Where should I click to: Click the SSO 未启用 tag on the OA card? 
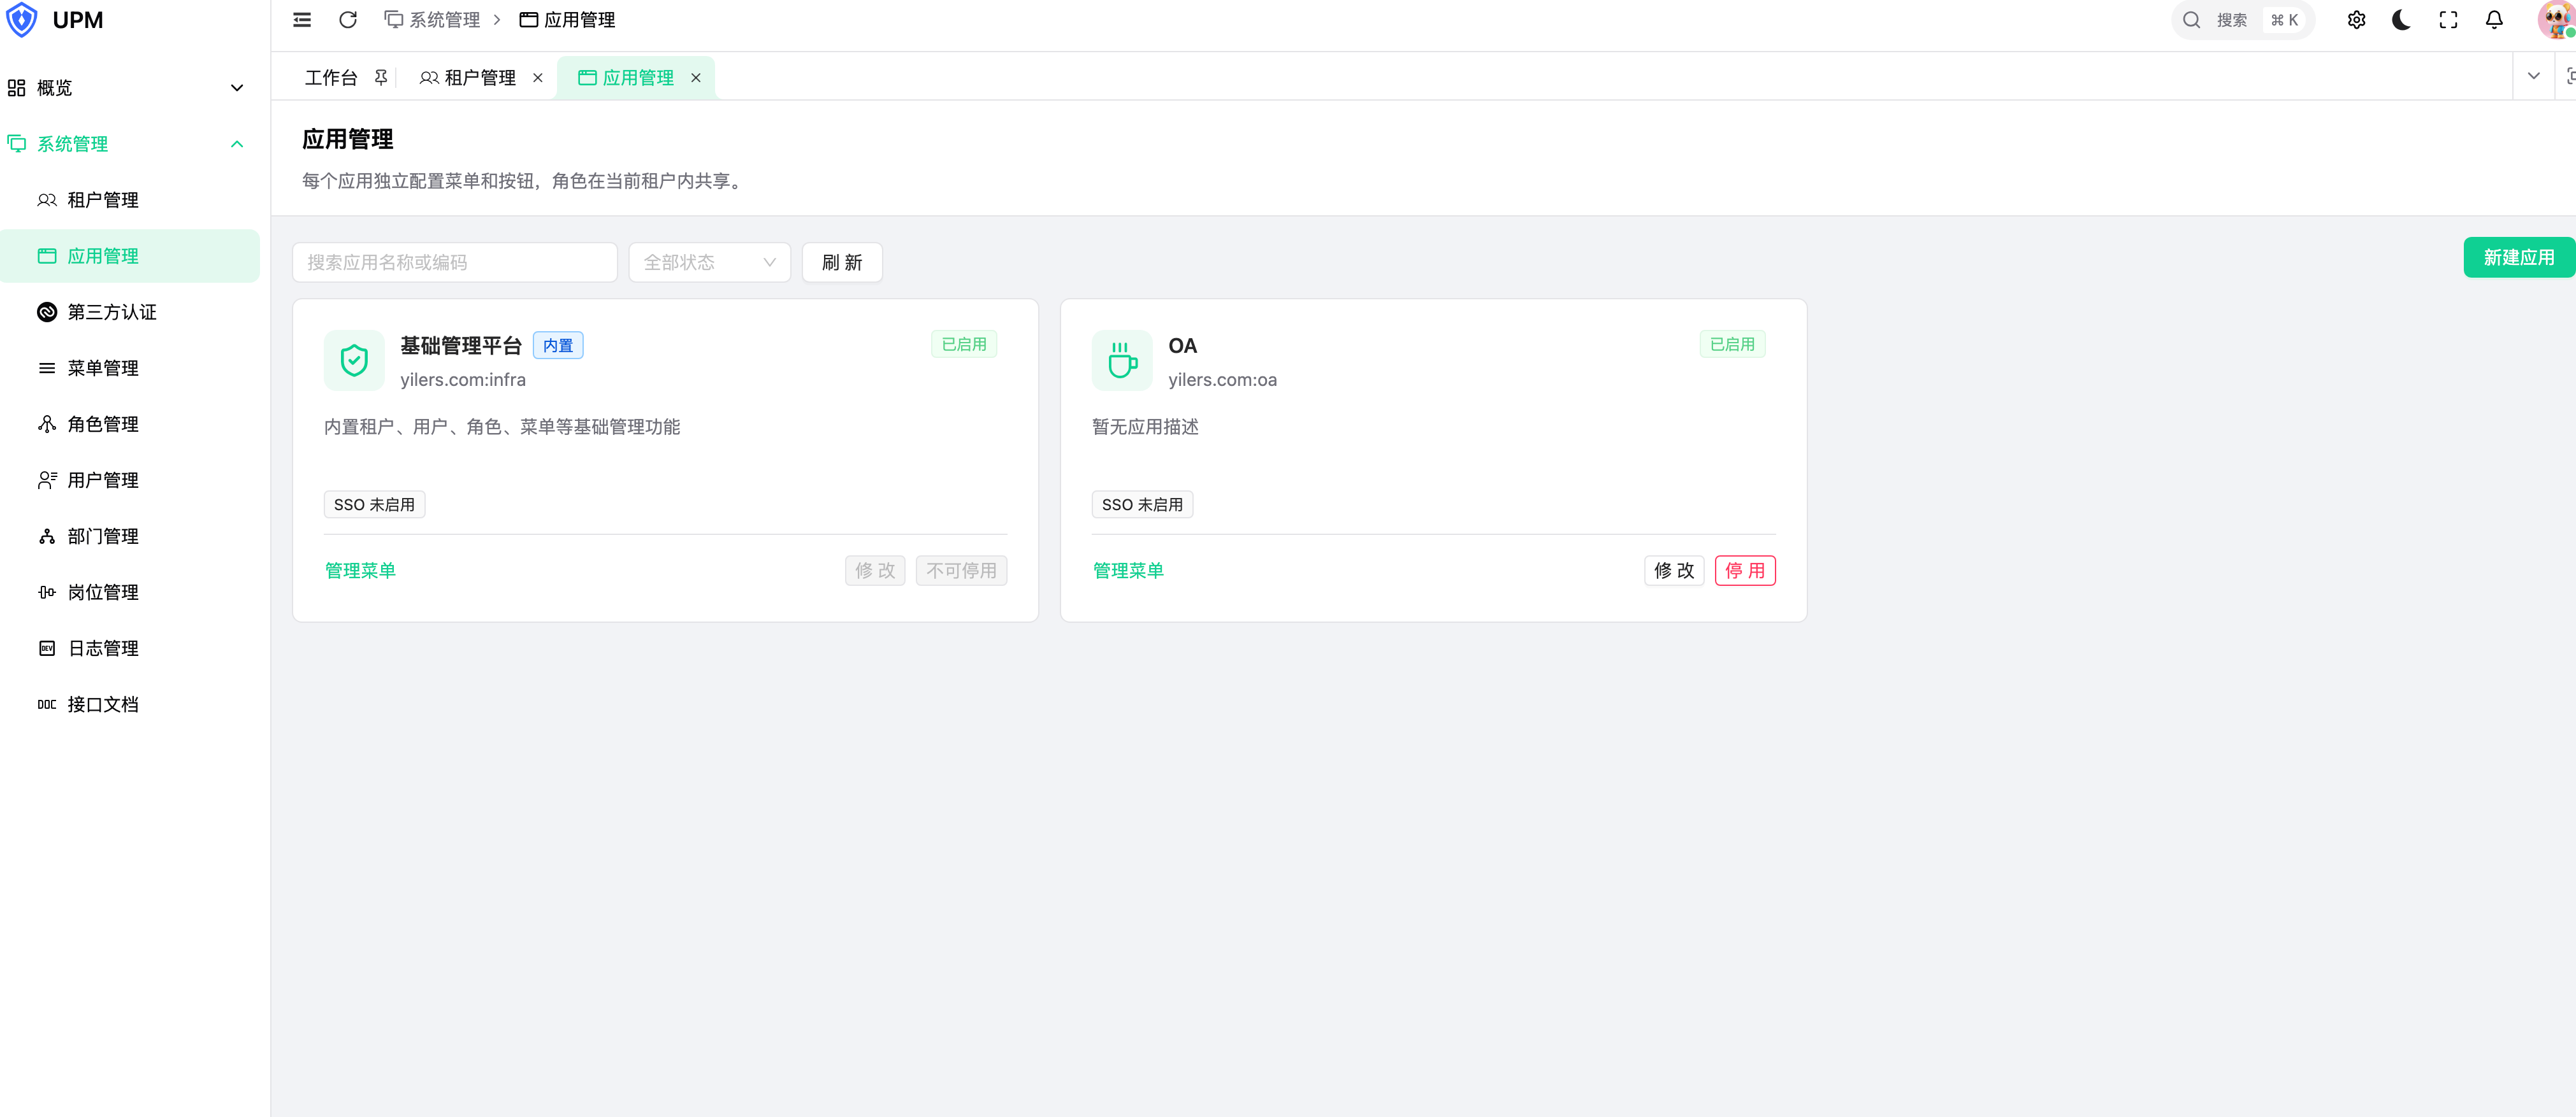(1142, 504)
